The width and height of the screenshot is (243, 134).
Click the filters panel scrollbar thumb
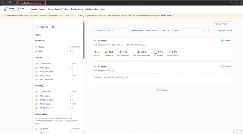(84, 40)
